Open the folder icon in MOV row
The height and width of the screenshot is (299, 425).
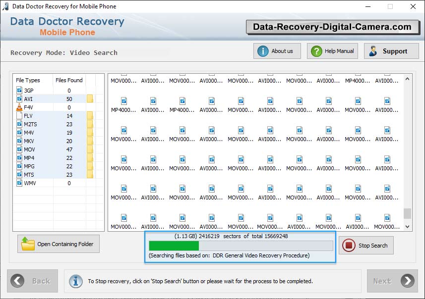click(90, 149)
